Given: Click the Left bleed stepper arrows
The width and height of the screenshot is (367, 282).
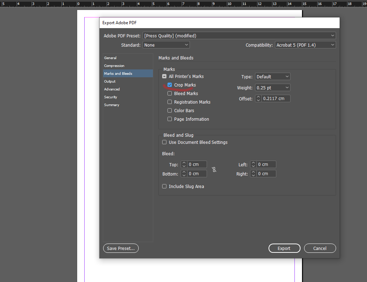Looking at the screenshot, I should pos(253,164).
